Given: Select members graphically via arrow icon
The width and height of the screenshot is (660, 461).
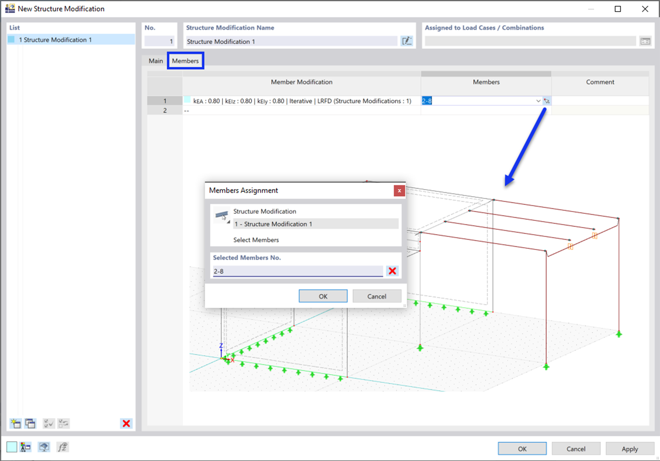Looking at the screenshot, I should [547, 101].
